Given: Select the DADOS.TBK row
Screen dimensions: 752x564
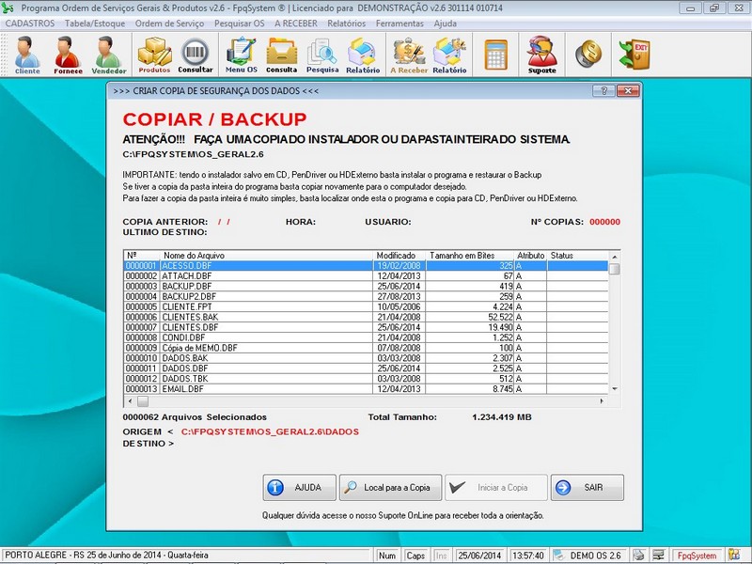Looking at the screenshot, I should (x=366, y=379).
